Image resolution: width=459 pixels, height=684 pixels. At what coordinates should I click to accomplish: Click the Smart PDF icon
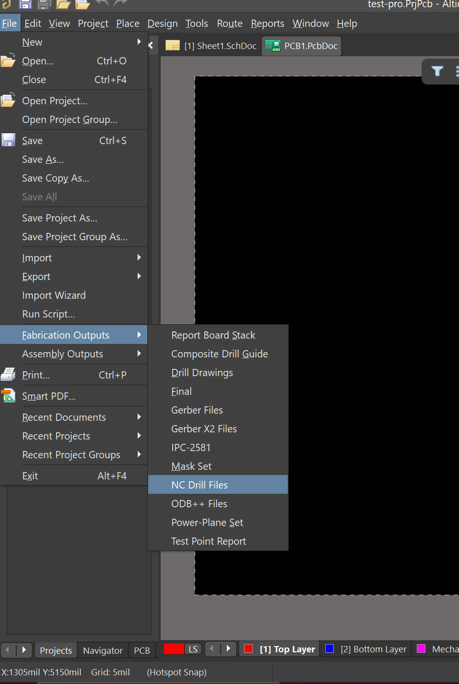8,396
